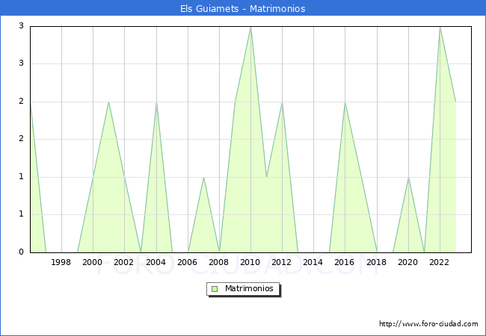Select the 2016 x-axis year label

tap(345, 262)
